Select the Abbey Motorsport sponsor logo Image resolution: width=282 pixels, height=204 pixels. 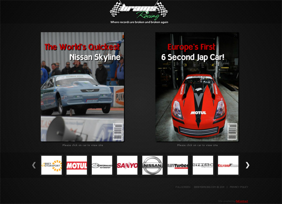[x=51, y=165]
